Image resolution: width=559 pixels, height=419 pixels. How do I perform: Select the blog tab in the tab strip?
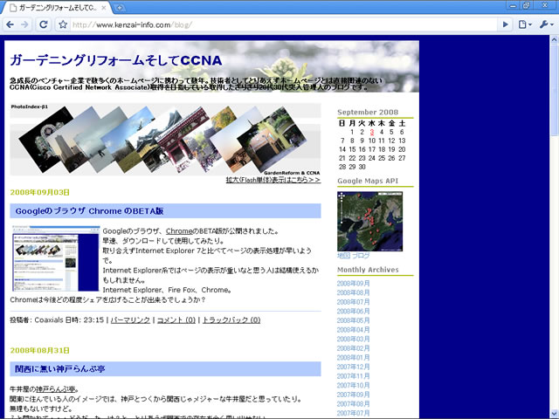(x=57, y=7)
